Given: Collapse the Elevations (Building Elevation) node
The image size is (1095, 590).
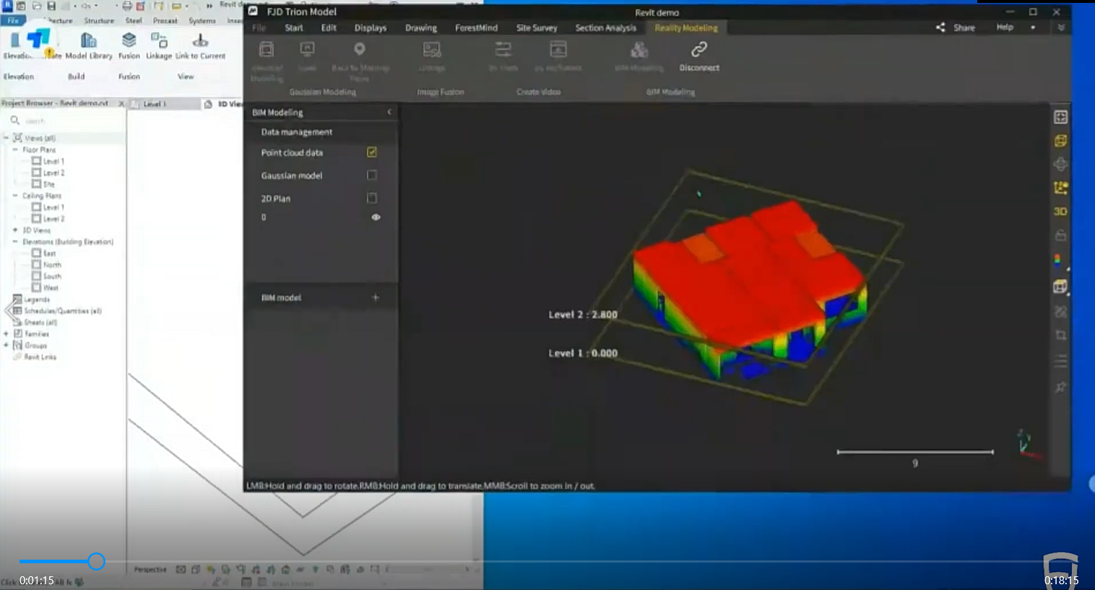Looking at the screenshot, I should tap(15, 242).
